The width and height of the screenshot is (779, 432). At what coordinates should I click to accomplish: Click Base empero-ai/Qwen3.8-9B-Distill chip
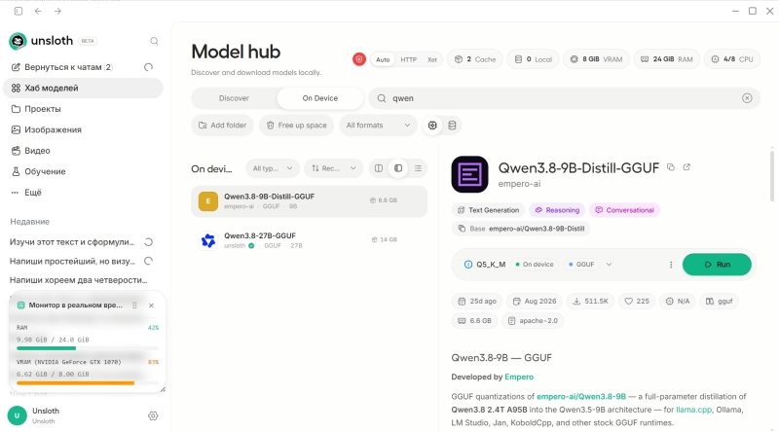click(522, 229)
